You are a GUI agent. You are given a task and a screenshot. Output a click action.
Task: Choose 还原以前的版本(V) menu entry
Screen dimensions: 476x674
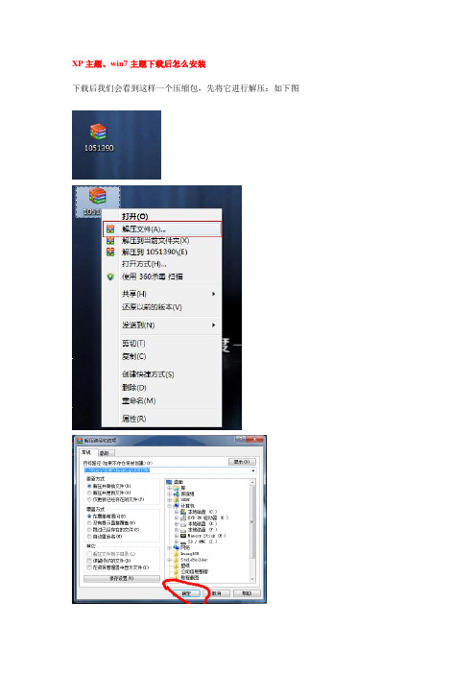click(161, 307)
